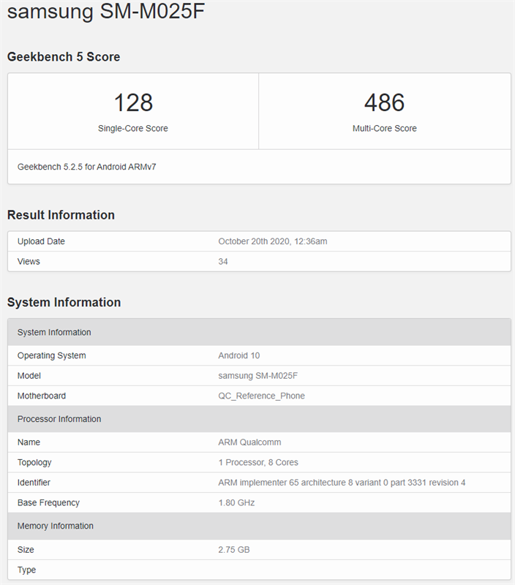Select the 2.75 GB value

pos(233,550)
